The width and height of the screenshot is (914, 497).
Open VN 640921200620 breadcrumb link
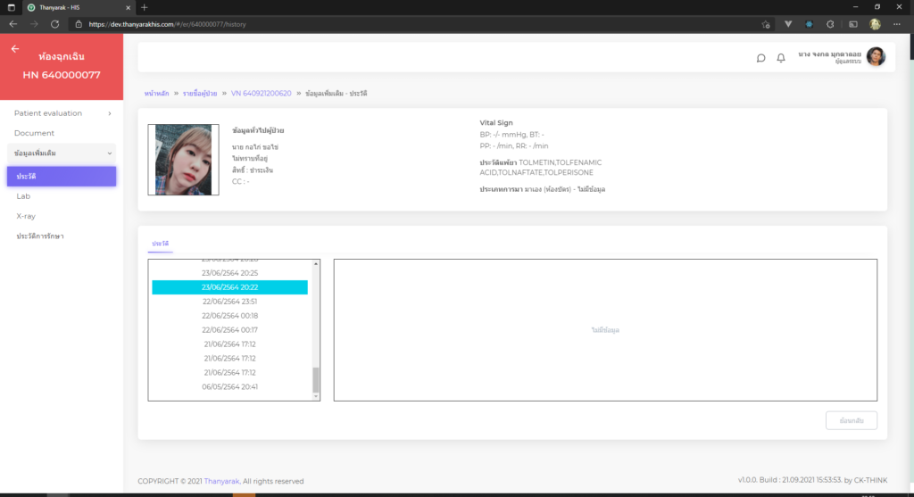coord(261,93)
